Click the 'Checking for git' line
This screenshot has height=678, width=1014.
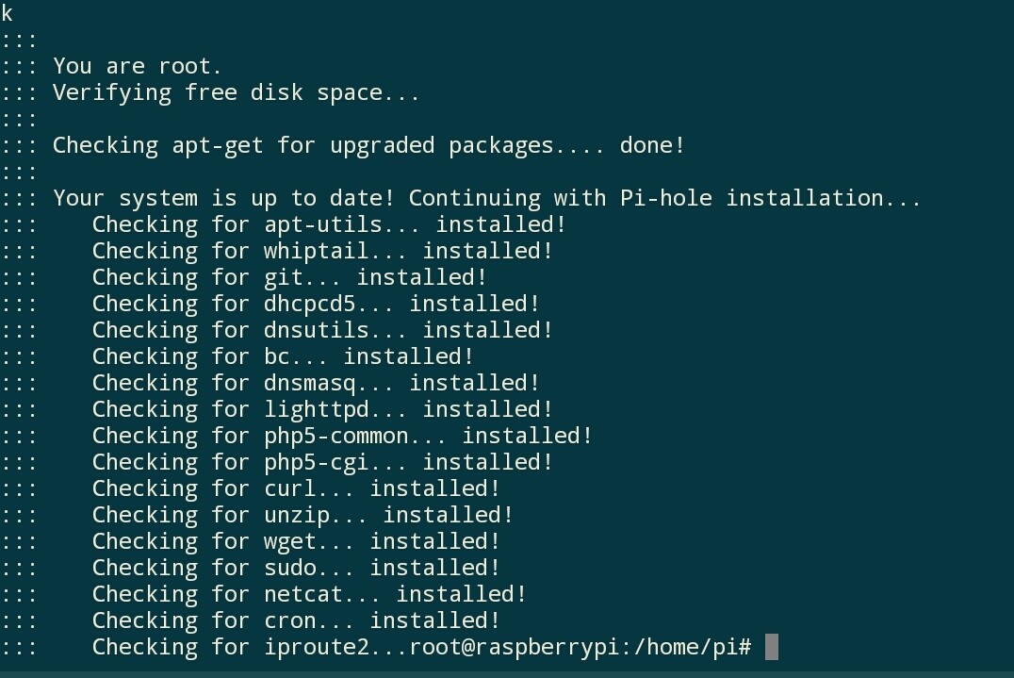pos(289,277)
